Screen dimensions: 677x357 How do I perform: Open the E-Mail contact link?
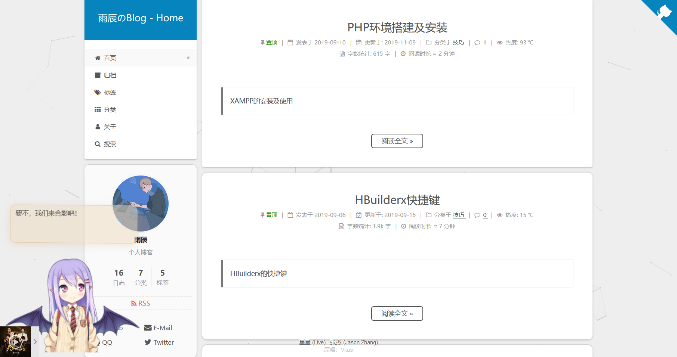[158, 328]
